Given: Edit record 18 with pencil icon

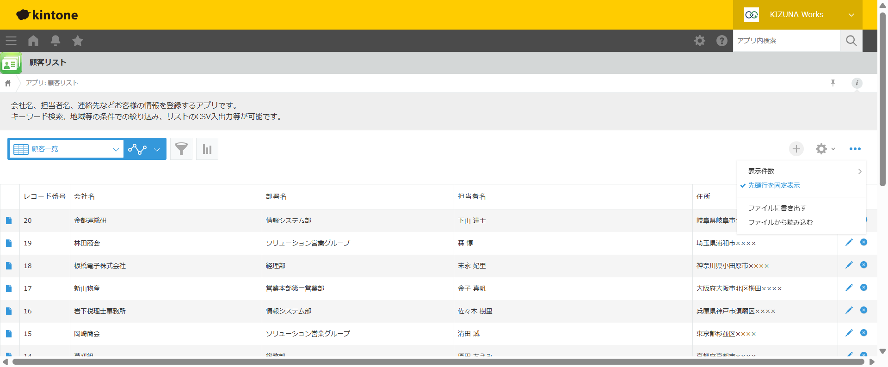Looking at the screenshot, I should click(x=849, y=265).
